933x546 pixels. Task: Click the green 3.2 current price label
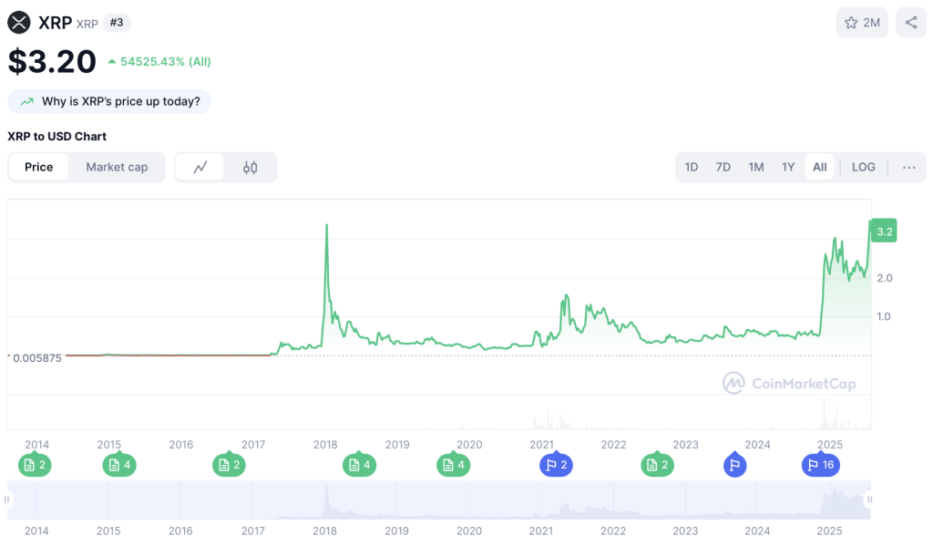884,232
